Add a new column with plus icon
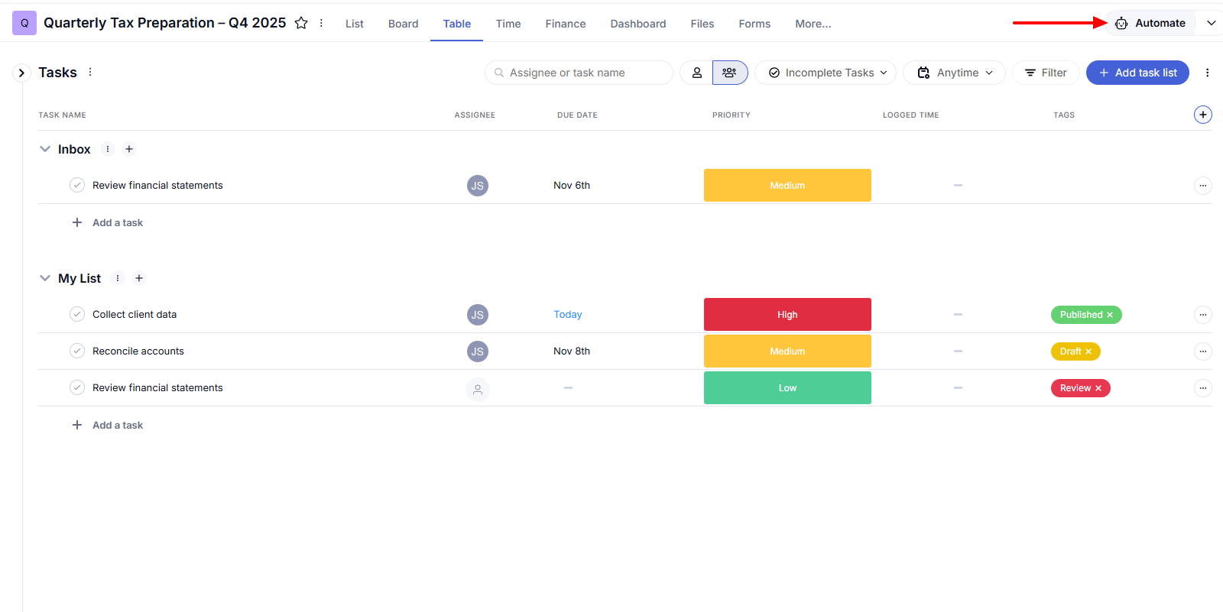1223x612 pixels. click(1203, 115)
